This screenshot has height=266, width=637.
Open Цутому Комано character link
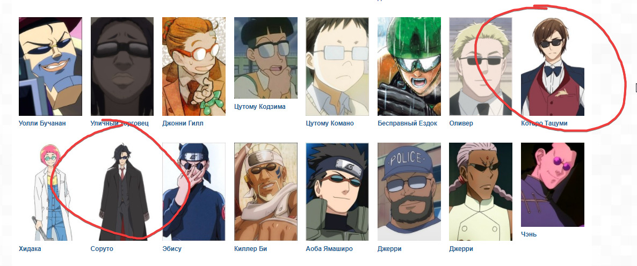[x=330, y=123]
